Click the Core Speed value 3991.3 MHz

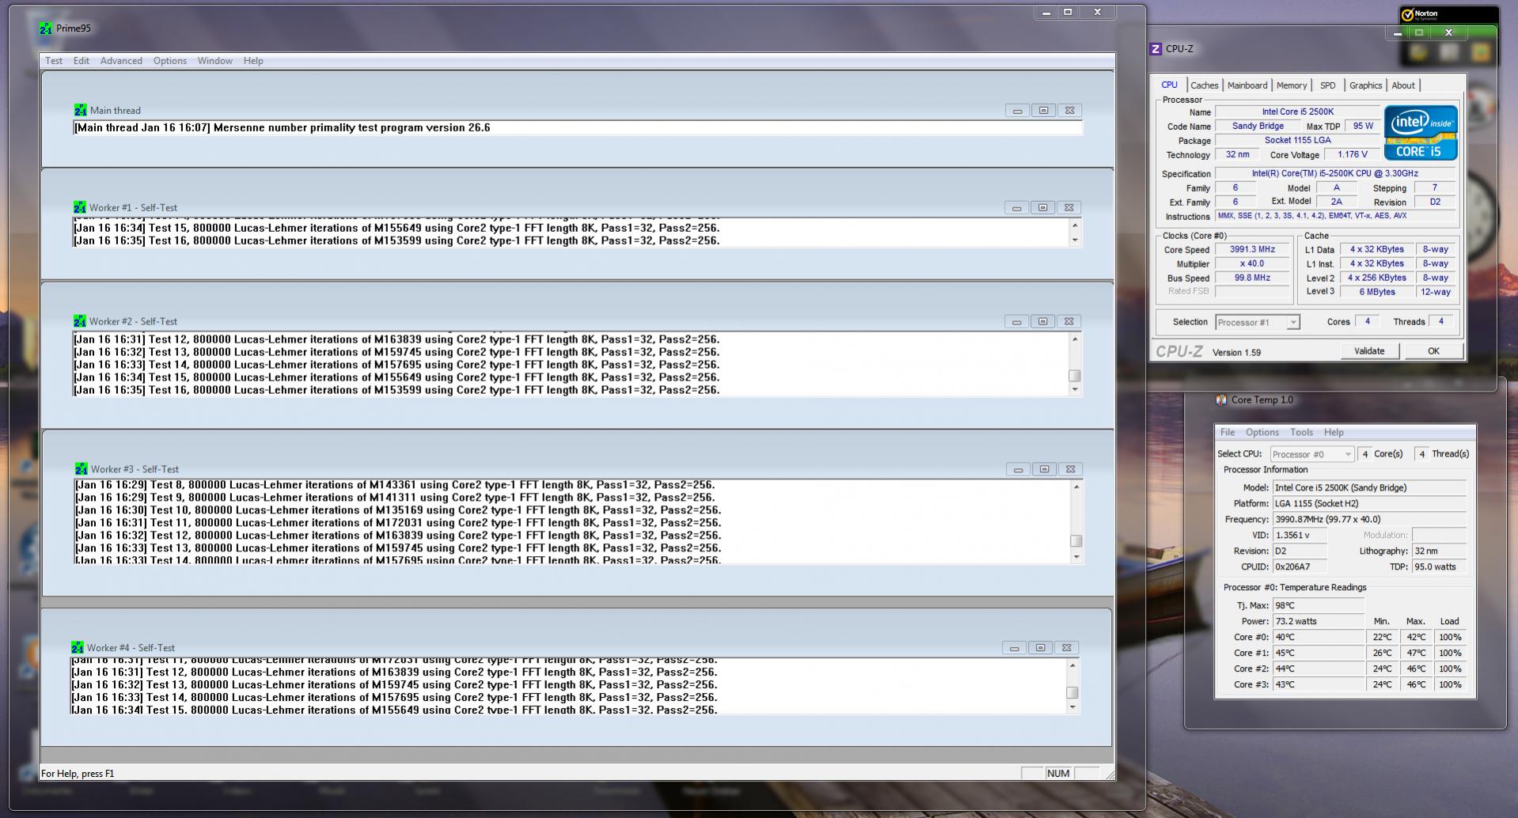point(1252,249)
